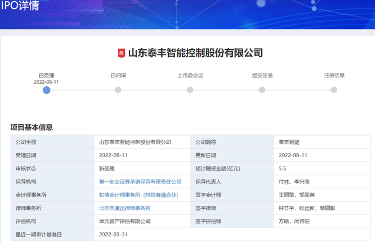
Task: Click the 坤元资产评估有限公司 appraisal firm cell
Action: pos(125,221)
